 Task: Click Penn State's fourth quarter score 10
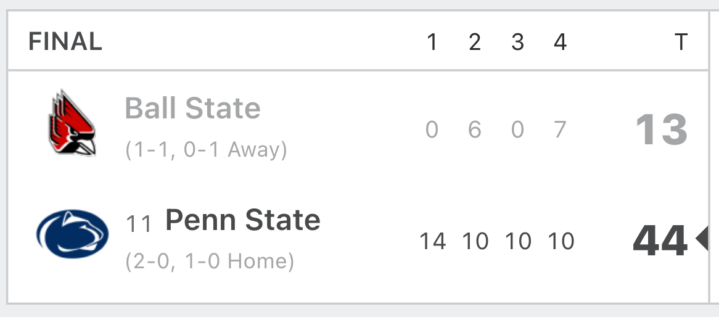pos(561,241)
